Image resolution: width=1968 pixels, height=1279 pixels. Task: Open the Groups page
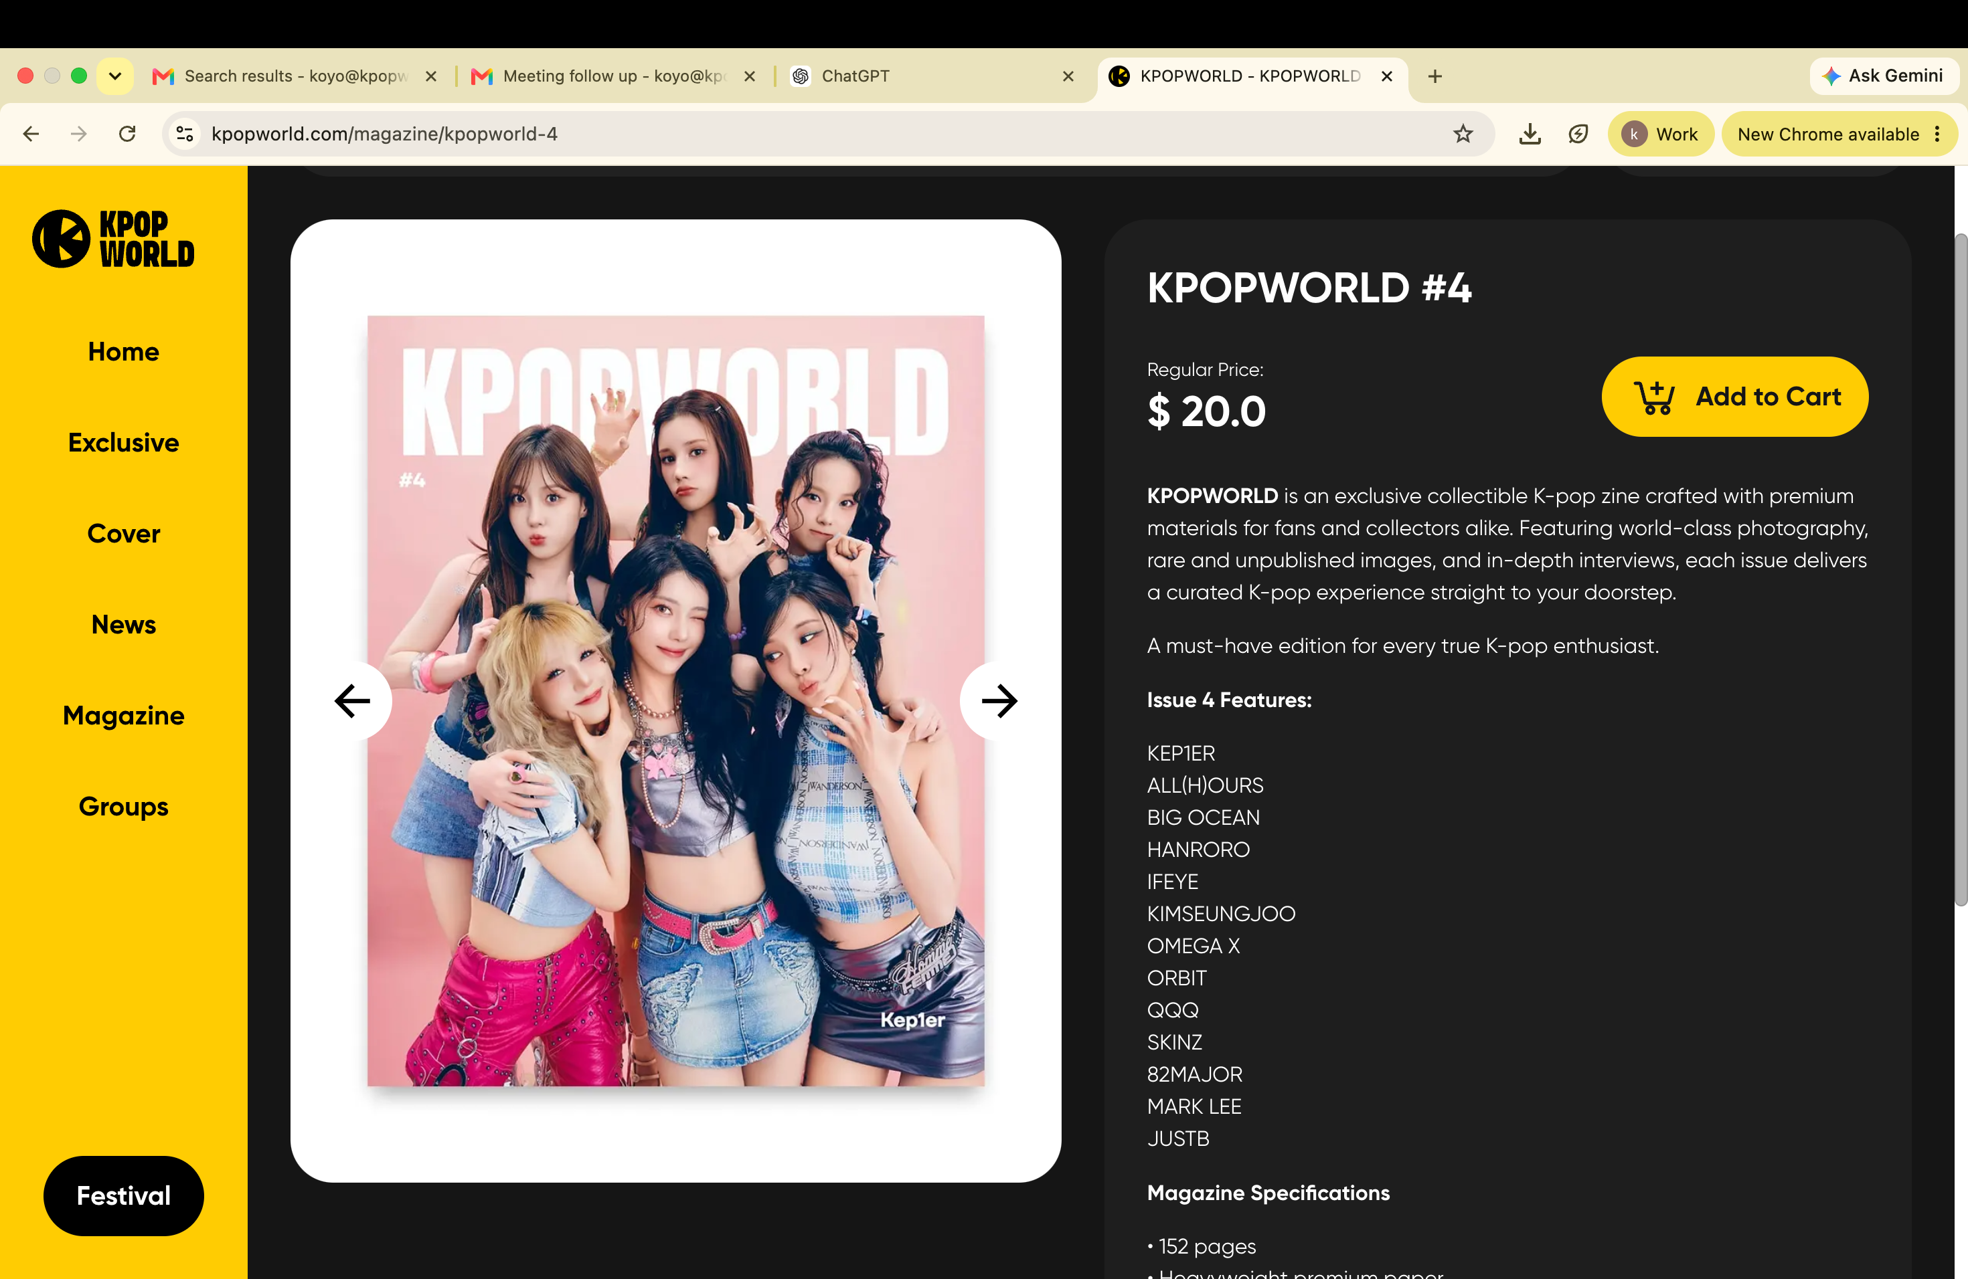pos(123,806)
